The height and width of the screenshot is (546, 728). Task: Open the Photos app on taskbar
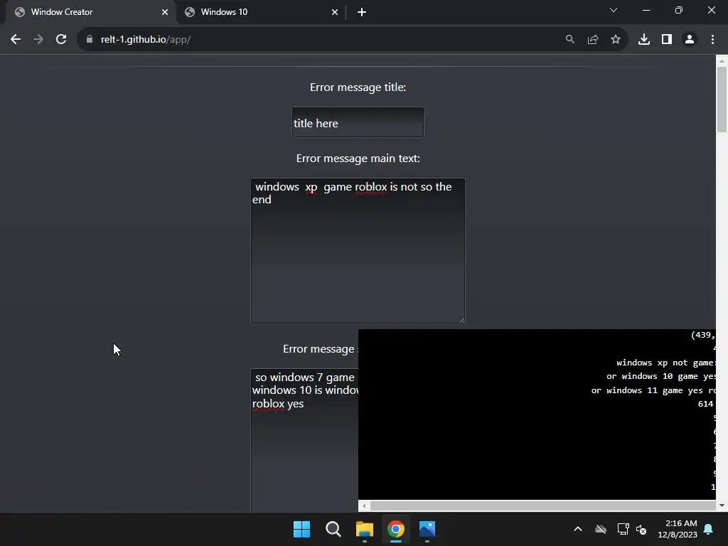pos(427,529)
